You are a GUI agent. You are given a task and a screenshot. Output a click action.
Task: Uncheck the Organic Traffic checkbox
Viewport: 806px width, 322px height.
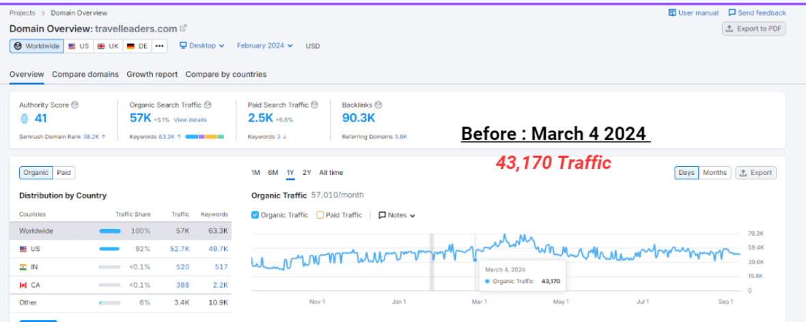tap(255, 215)
